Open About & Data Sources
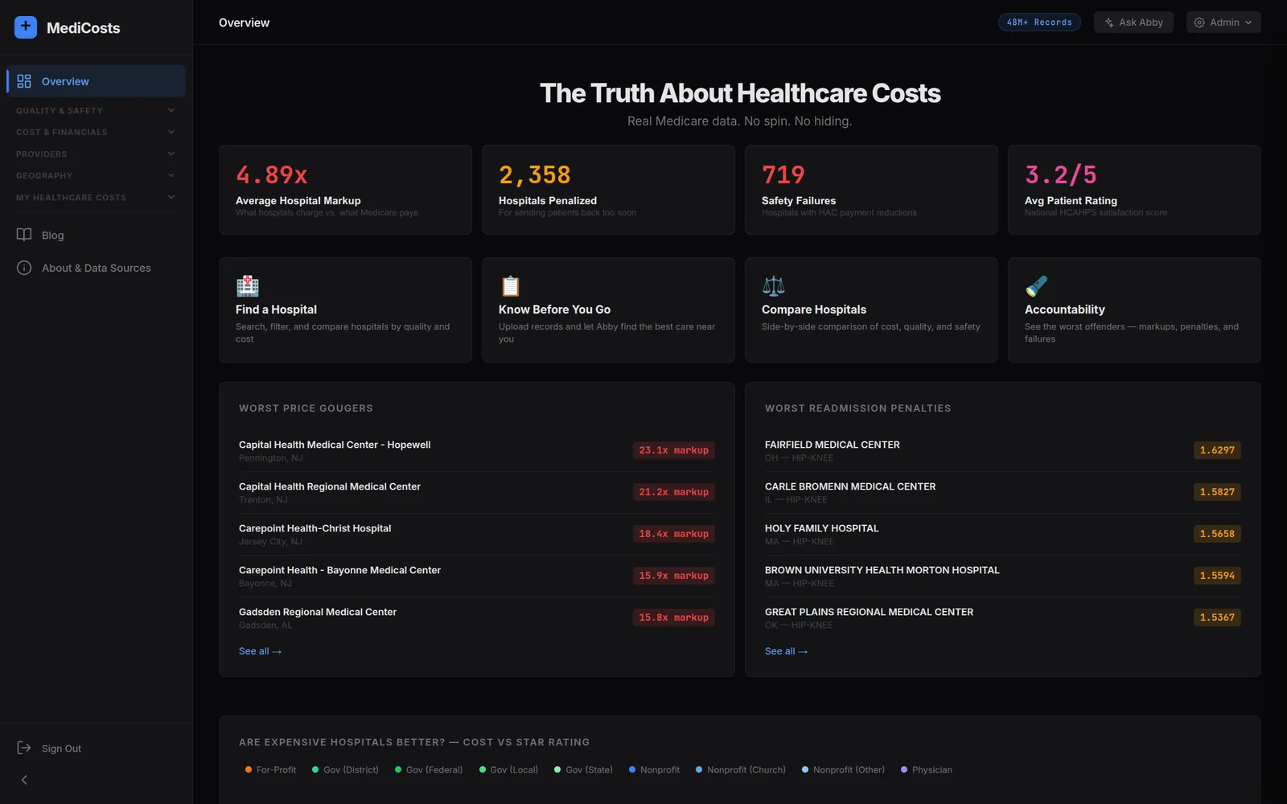 pyautogui.click(x=96, y=268)
